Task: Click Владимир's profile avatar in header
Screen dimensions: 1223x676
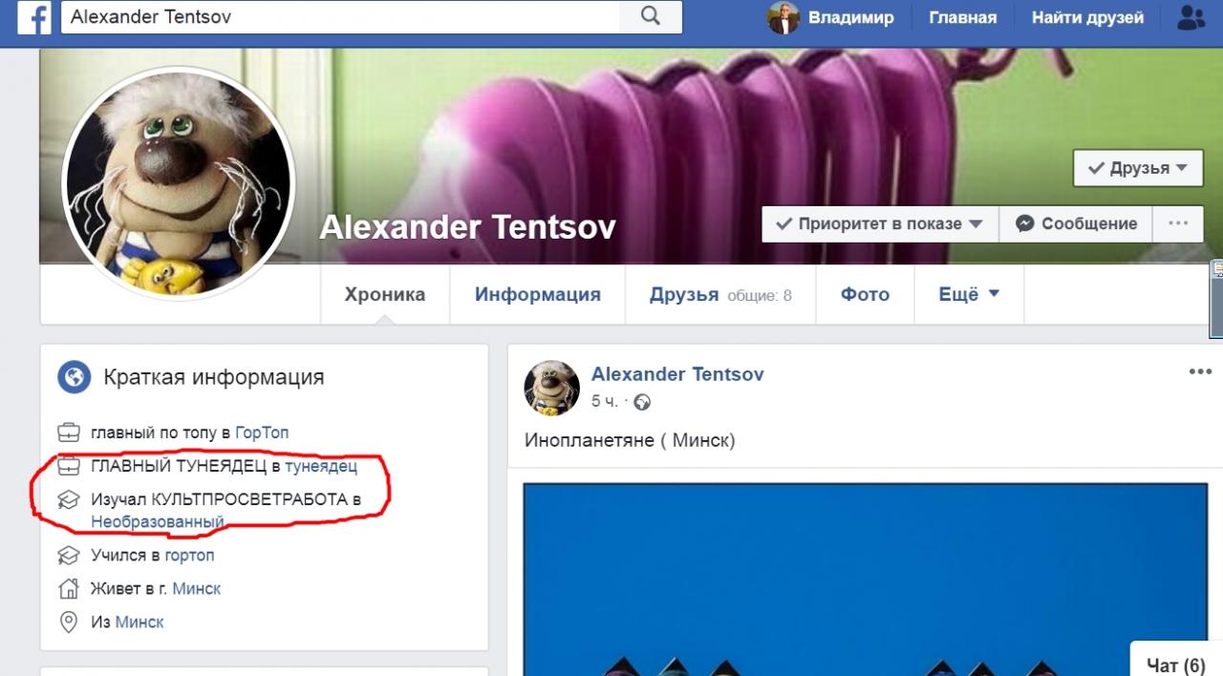Action: pos(783,17)
